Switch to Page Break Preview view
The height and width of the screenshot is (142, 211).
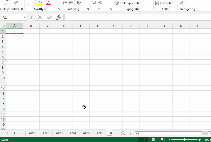[162, 140]
